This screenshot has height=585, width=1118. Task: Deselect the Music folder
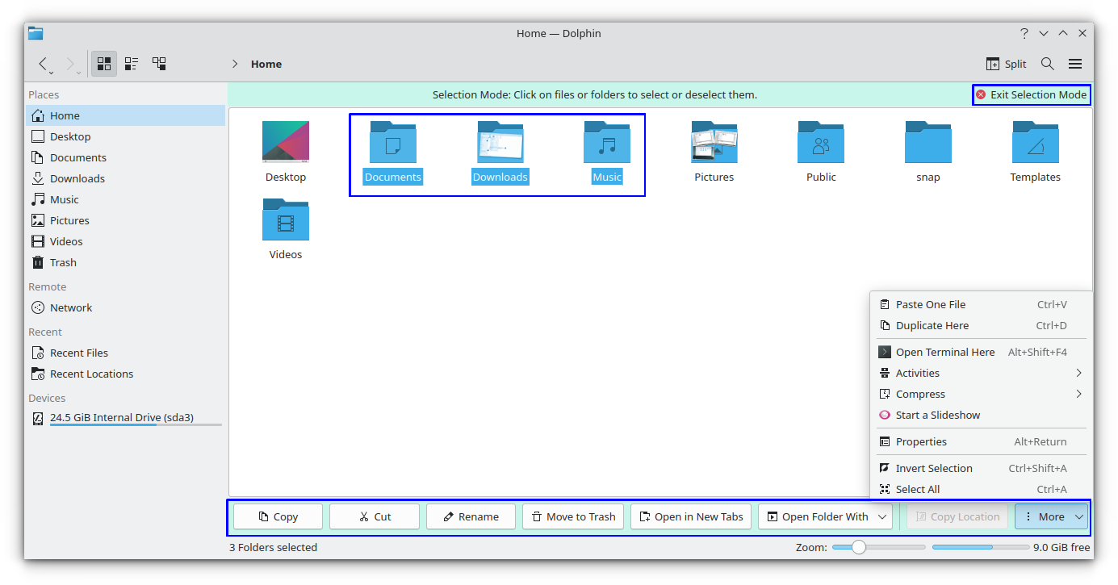point(607,142)
